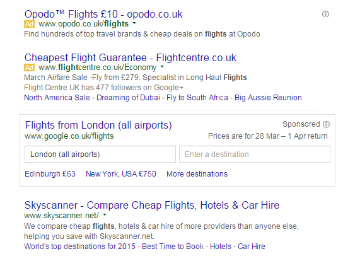The image size is (343, 256).
Task: Click the info icon next to Sponsored
Action: (326, 124)
